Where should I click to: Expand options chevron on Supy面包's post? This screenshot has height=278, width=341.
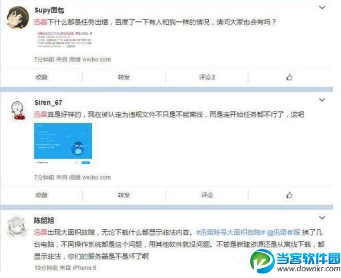coord(322,8)
